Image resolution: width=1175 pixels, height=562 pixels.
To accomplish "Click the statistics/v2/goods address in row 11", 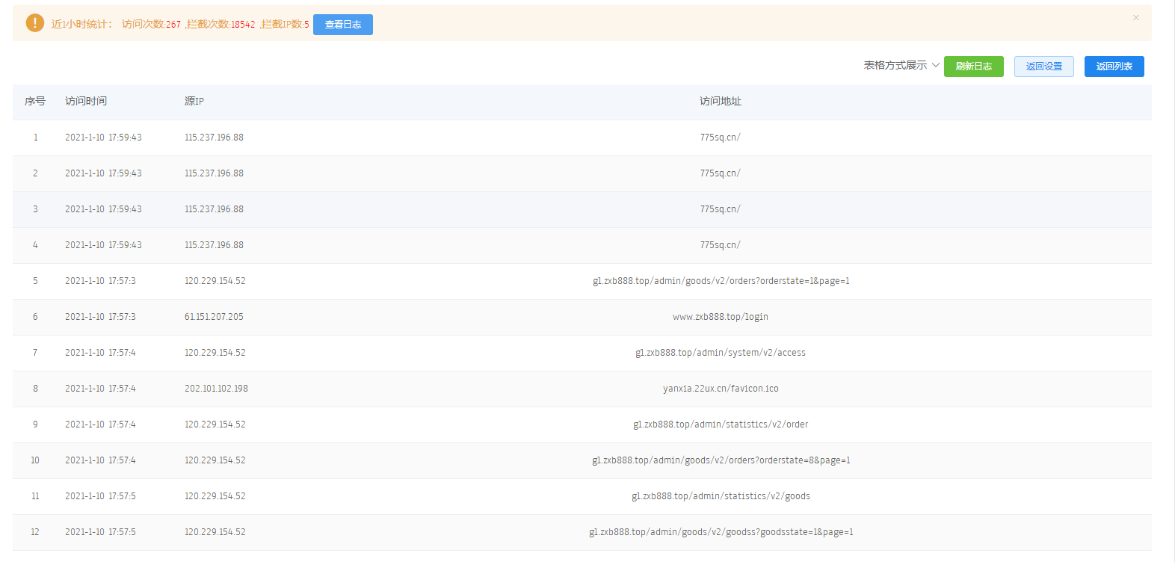I will (x=720, y=496).
